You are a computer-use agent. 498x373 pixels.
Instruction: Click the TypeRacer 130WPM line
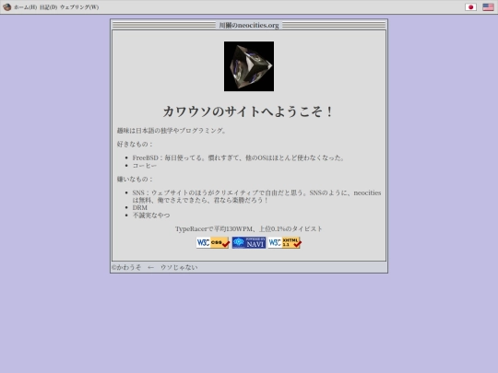click(x=249, y=229)
